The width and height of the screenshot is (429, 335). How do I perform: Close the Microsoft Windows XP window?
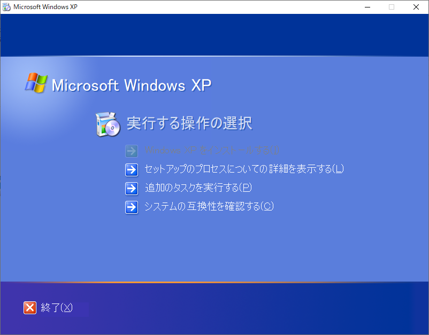[x=416, y=7]
